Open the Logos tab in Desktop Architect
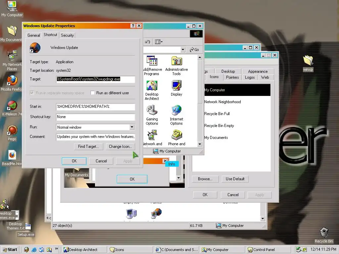The height and width of the screenshot is (254, 339). (250, 77)
